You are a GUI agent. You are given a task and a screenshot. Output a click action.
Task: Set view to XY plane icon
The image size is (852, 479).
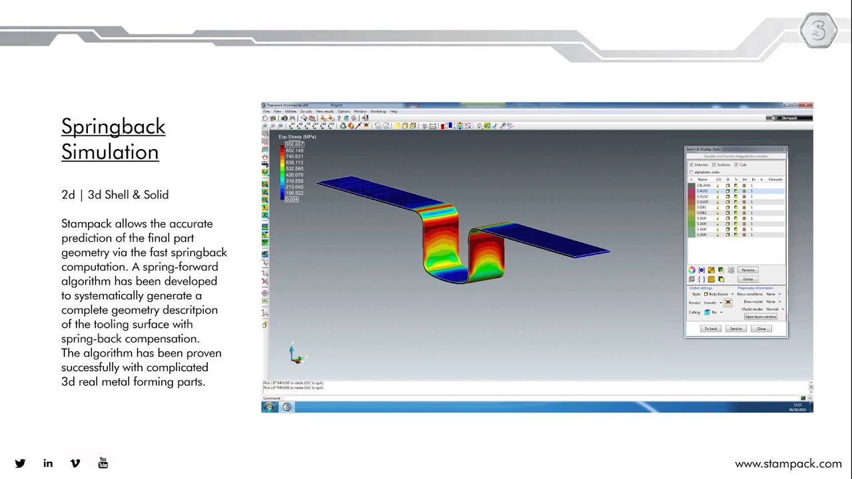[292, 126]
